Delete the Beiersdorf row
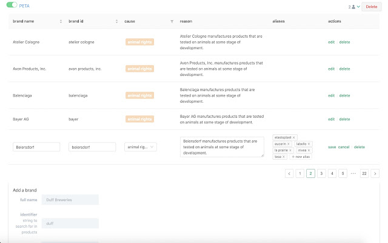Screen dimensions: 388x243 coord(360,147)
